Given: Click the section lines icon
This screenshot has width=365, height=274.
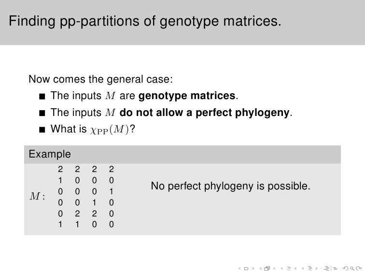Looking at the screenshot, I should (310, 268).
